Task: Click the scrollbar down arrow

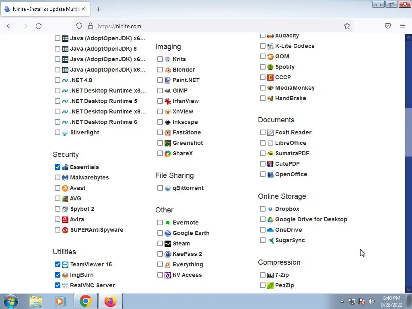Action: pyautogui.click(x=408, y=290)
